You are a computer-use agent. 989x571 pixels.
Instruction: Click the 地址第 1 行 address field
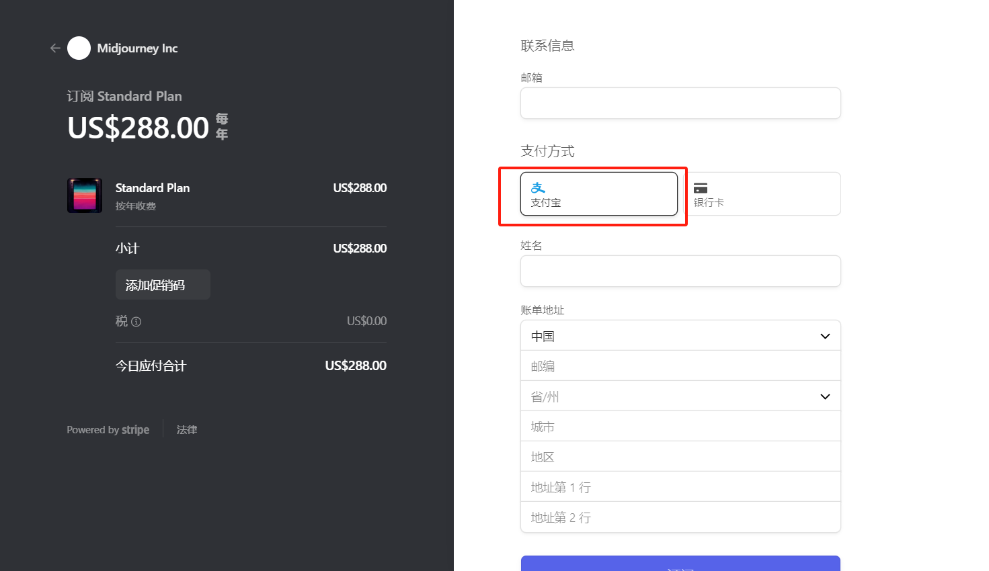coord(680,487)
